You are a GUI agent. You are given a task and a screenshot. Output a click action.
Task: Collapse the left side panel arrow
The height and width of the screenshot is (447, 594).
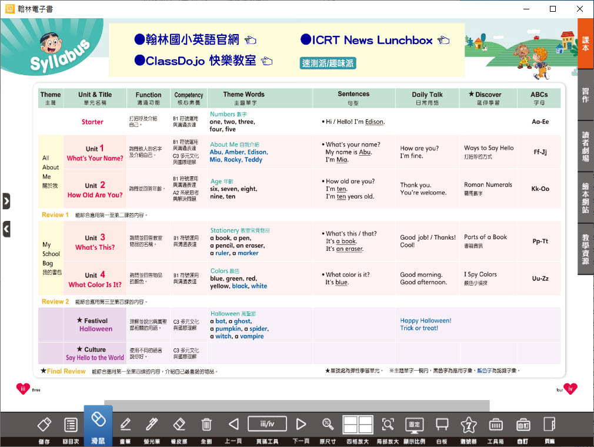click(x=6, y=228)
